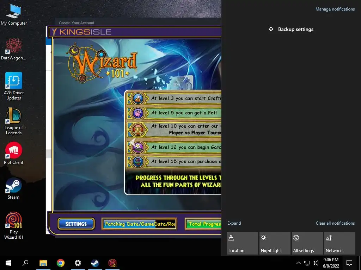
Task: Open the All settings quick action
Action: (307, 243)
